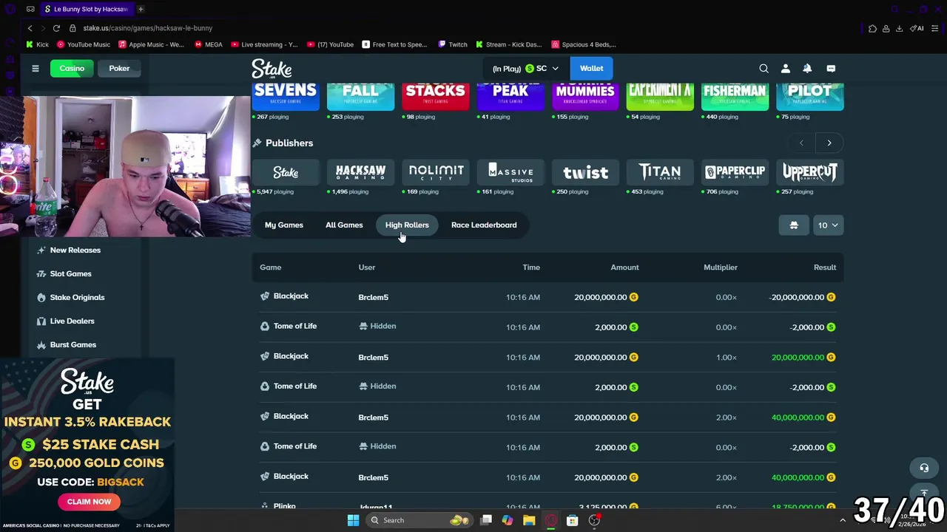The image size is (947, 532).
Task: Open the hamburger sidebar menu
Action: coord(35,68)
